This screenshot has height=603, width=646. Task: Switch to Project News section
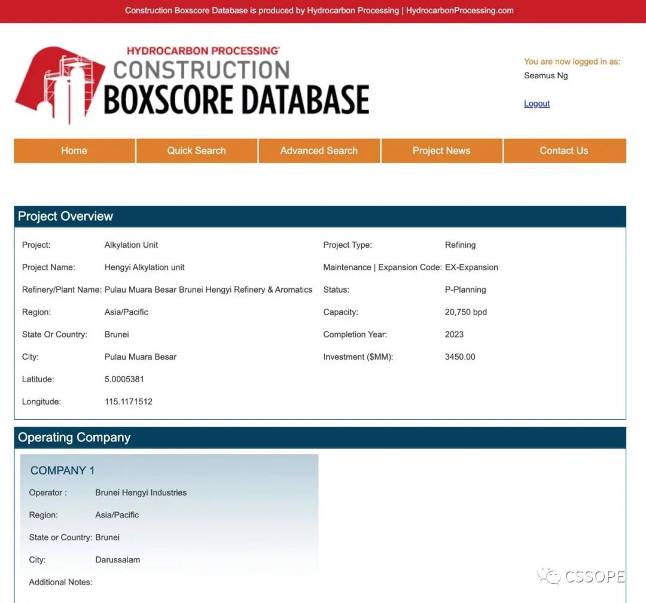coord(441,151)
